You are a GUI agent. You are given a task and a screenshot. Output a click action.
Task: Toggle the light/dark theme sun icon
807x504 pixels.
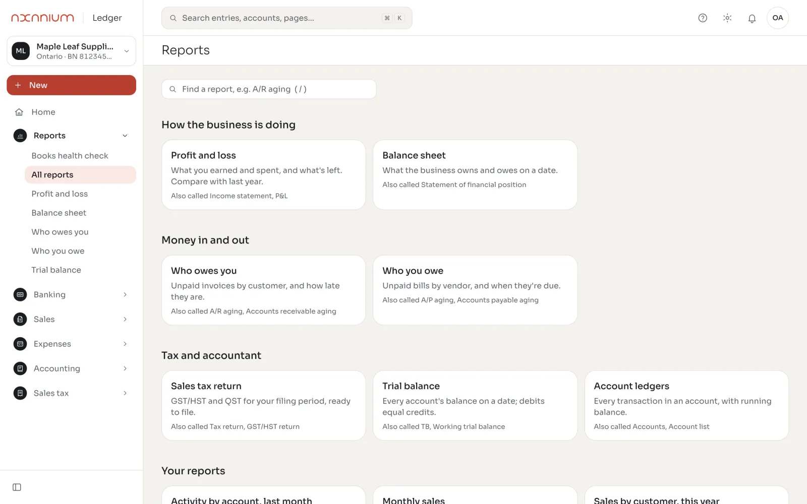(x=727, y=18)
